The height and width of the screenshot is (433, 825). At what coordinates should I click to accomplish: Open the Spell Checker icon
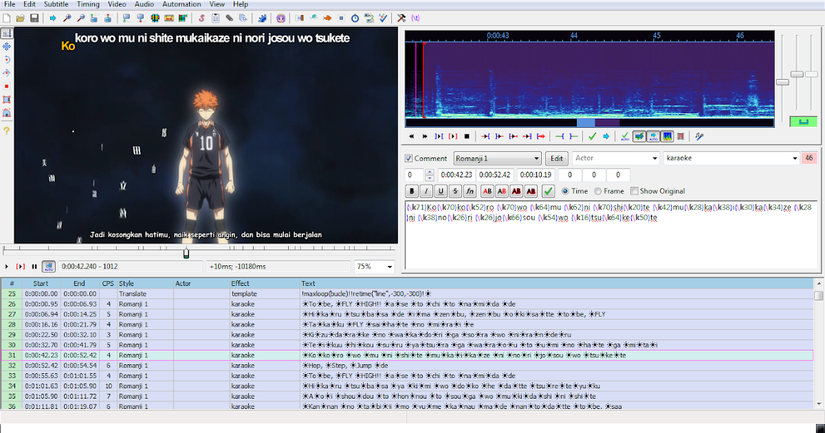pyautogui.click(x=383, y=17)
